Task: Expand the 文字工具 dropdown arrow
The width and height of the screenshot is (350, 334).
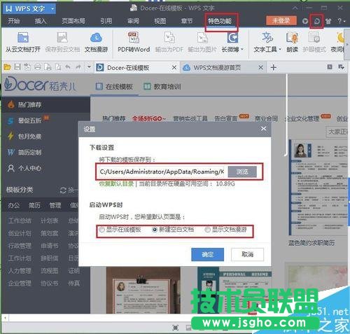Action: (280, 49)
